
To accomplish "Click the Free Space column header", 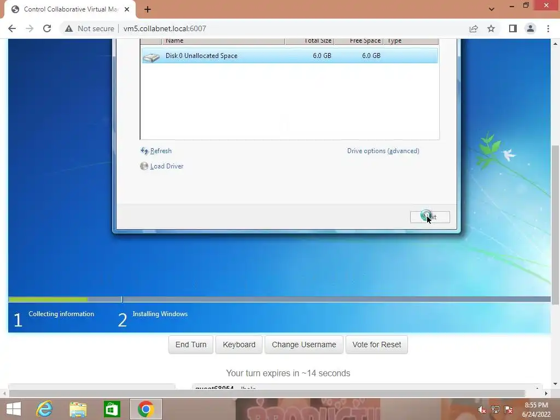I will (x=359, y=41).
